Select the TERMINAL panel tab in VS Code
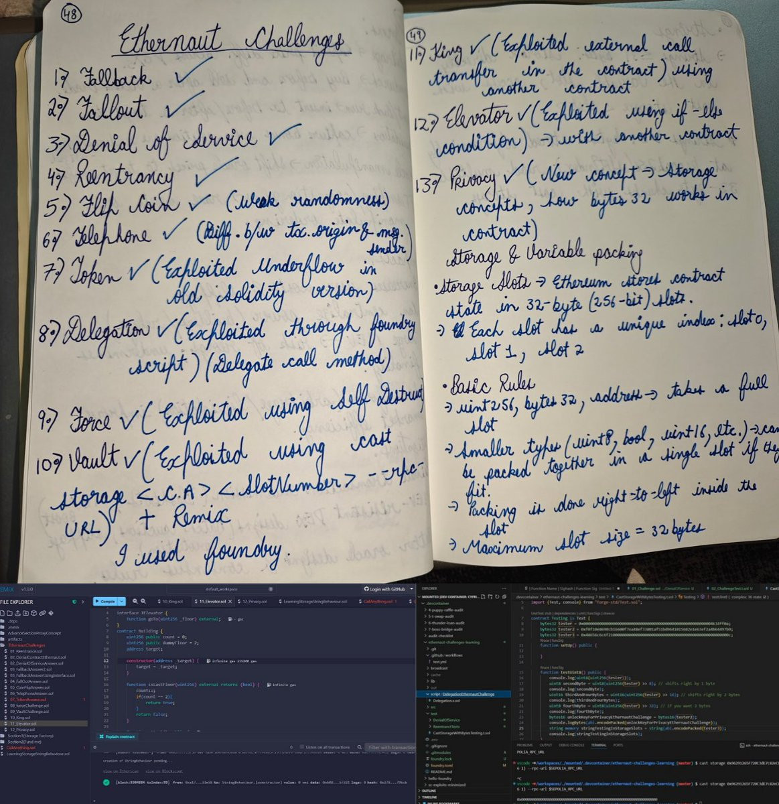The image size is (779, 804). click(x=598, y=745)
